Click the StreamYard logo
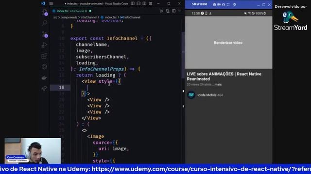Viewport: 311px width, 174px height. [291, 21]
